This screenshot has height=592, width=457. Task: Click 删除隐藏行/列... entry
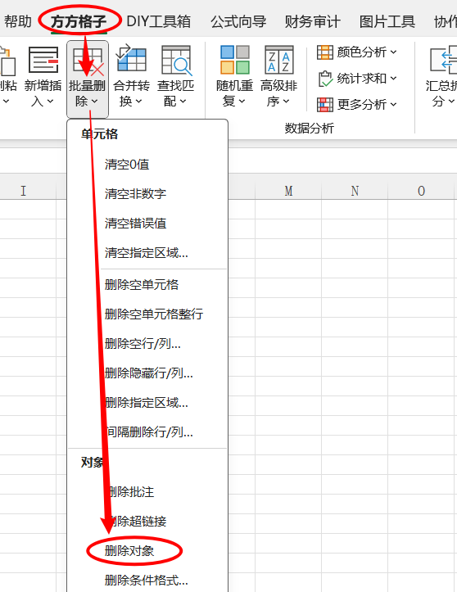click(x=149, y=373)
